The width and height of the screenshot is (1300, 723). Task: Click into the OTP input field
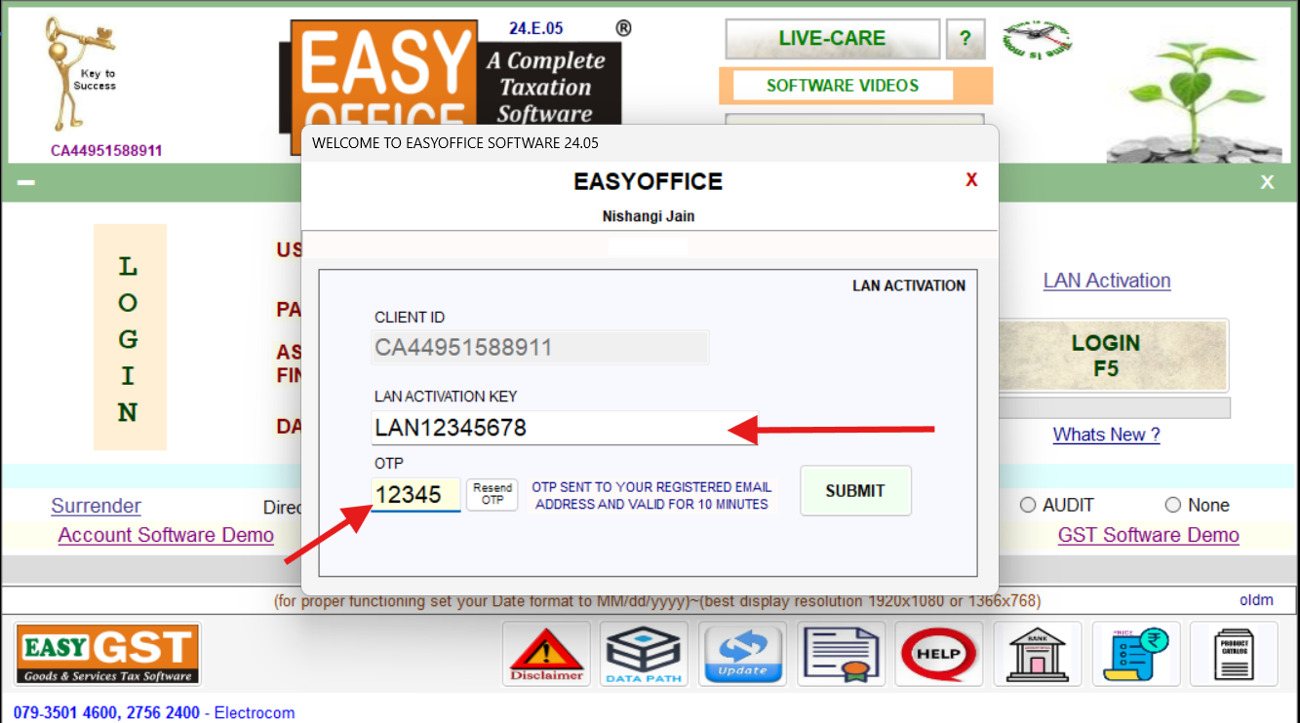[x=415, y=495]
